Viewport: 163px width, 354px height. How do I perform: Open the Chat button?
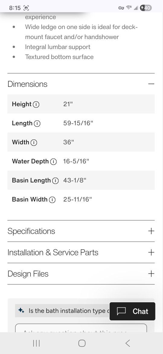pyautogui.click(x=133, y=311)
